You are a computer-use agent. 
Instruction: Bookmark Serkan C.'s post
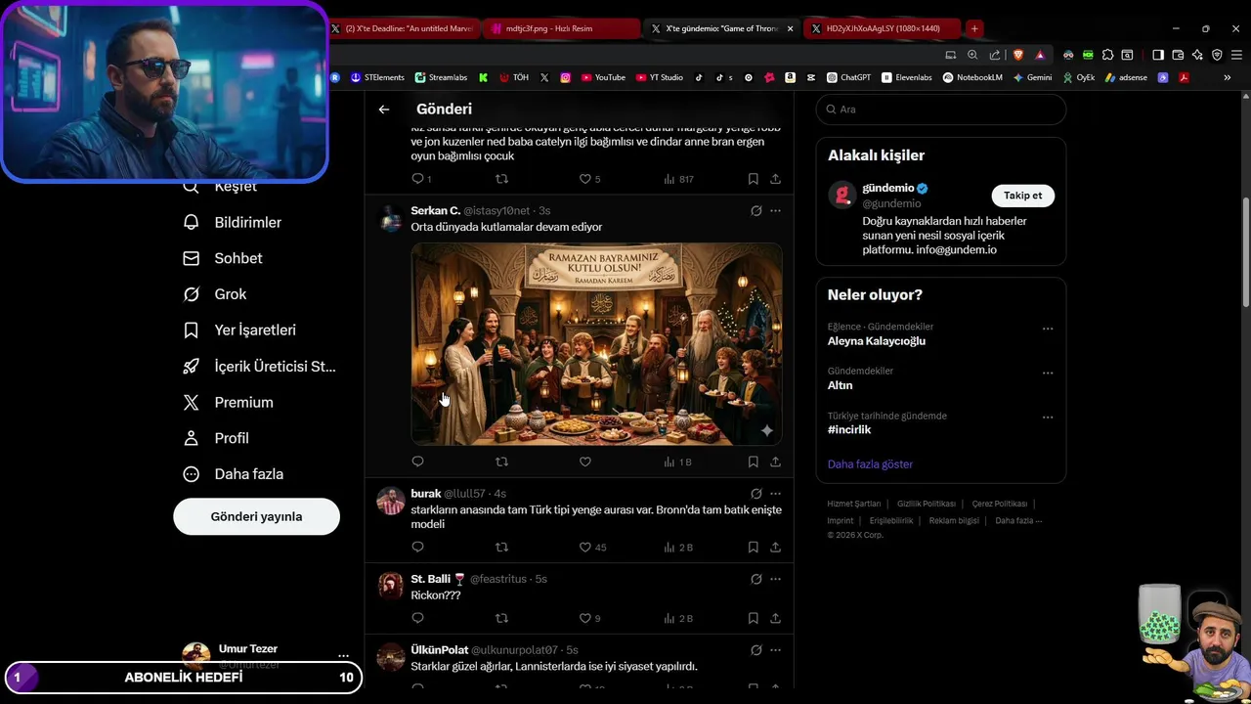tap(753, 462)
